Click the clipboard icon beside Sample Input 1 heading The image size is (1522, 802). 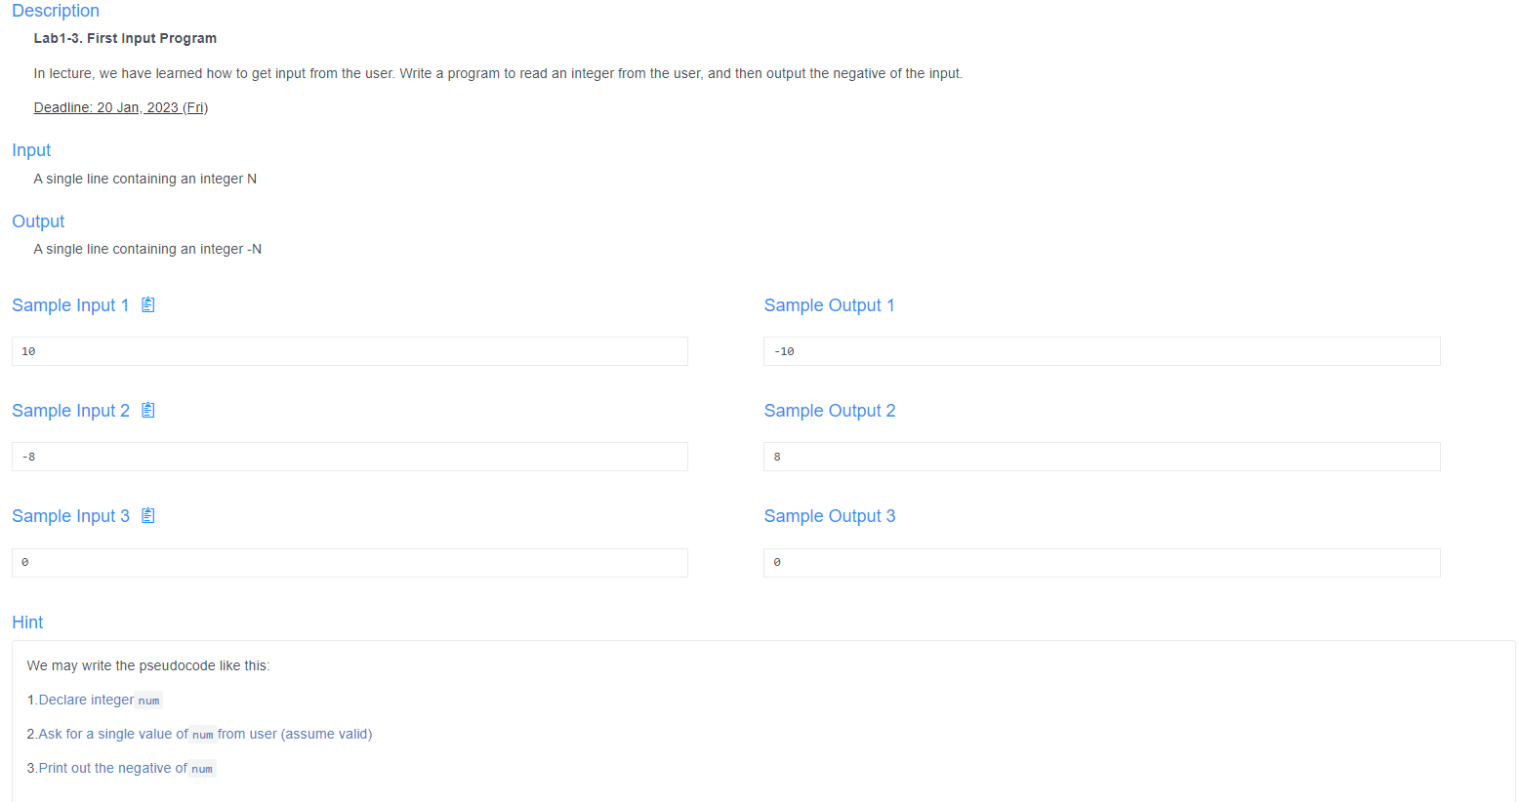coord(147,304)
